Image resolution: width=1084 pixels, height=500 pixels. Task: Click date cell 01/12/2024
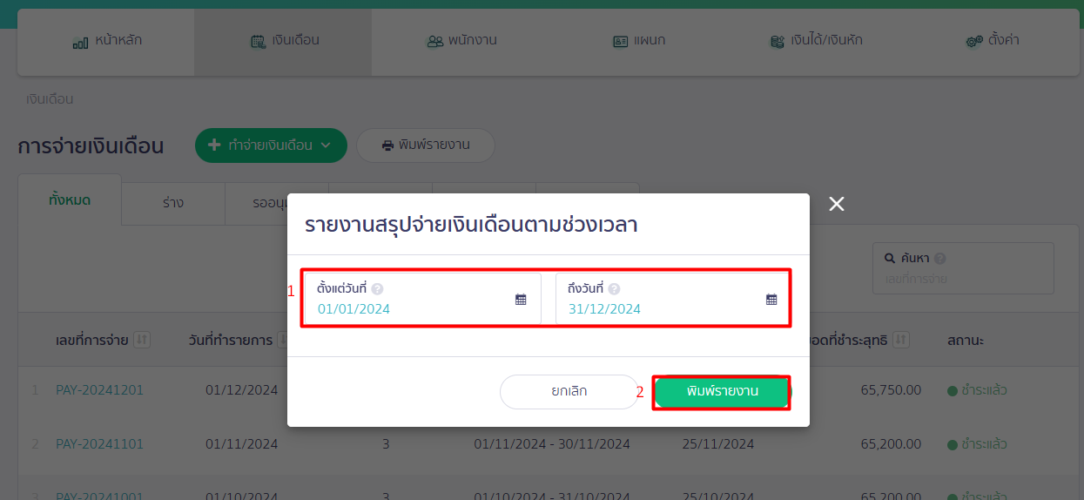pyautogui.click(x=242, y=390)
